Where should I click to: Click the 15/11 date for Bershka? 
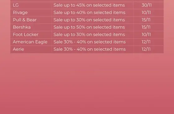[146, 27]
